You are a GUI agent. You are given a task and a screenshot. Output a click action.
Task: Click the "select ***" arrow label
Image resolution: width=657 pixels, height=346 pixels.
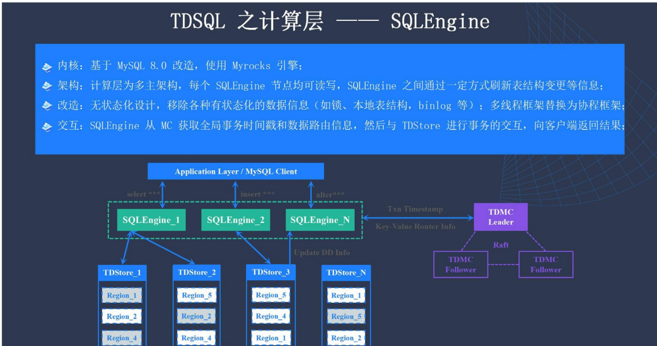coord(143,194)
